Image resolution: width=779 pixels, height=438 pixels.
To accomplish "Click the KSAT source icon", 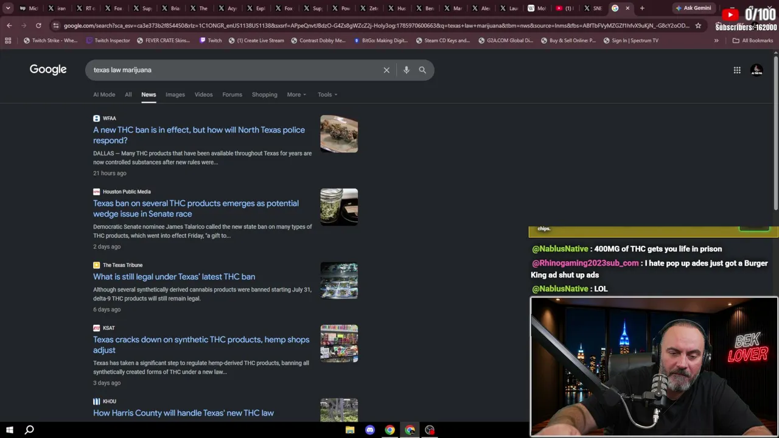I will pyautogui.click(x=96, y=328).
